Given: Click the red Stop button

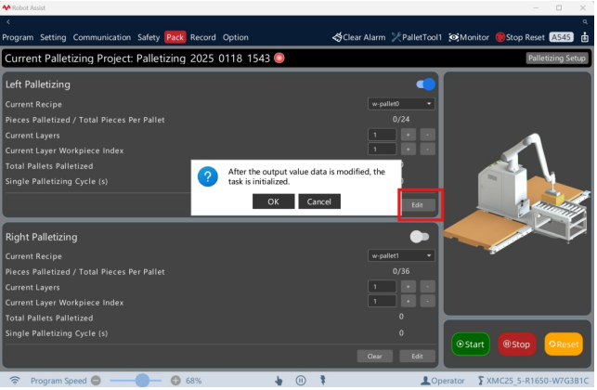Looking at the screenshot, I should 516,344.
